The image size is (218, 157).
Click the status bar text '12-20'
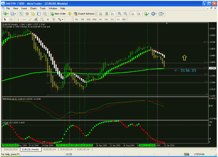tap(69, 154)
